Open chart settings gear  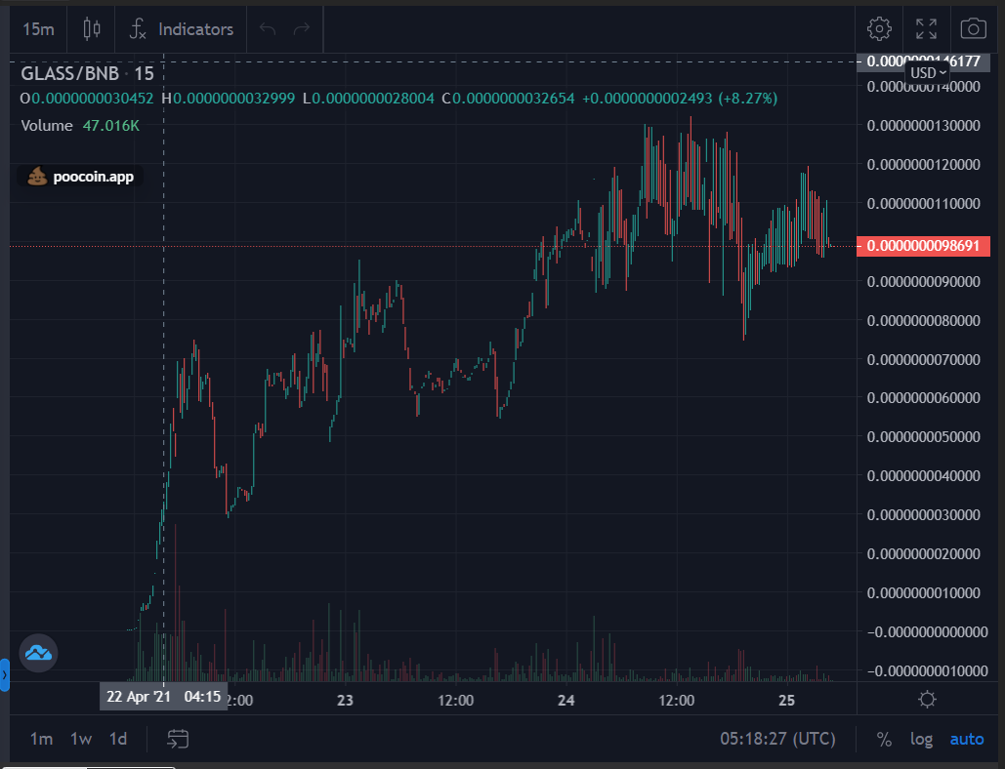[x=879, y=29]
